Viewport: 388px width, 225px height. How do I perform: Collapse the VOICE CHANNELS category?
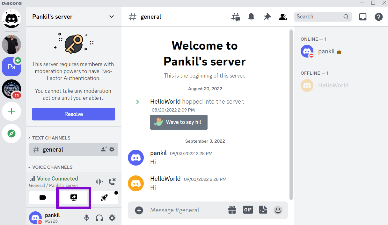(50, 167)
